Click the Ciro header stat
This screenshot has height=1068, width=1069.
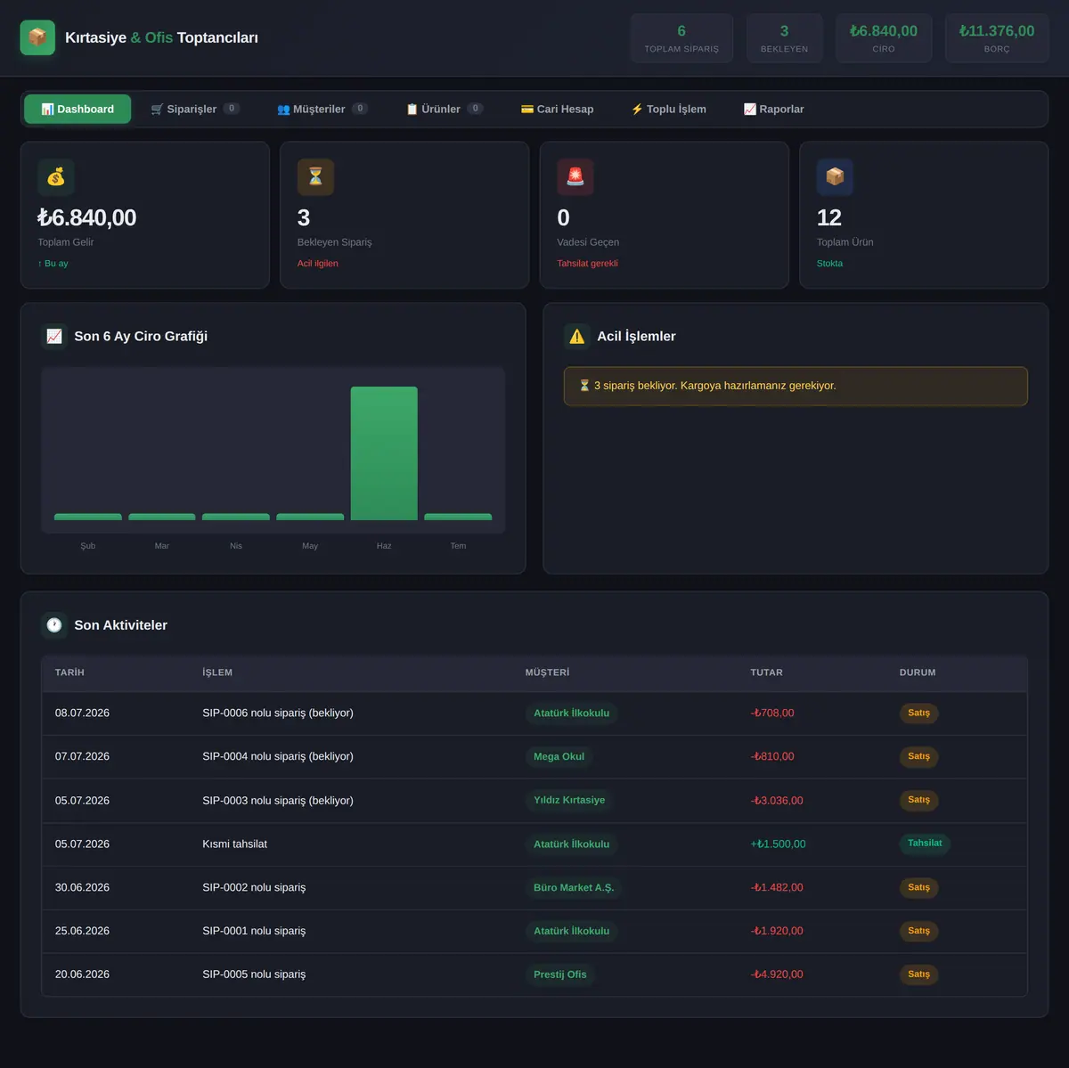(x=884, y=38)
